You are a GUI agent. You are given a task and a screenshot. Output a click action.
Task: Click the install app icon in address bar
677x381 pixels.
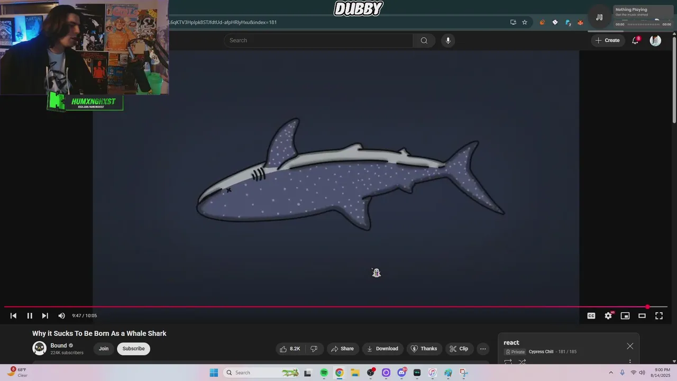513,22
